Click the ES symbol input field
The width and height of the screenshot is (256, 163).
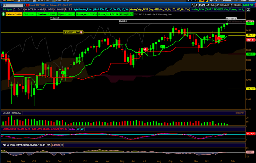pos(12,5)
